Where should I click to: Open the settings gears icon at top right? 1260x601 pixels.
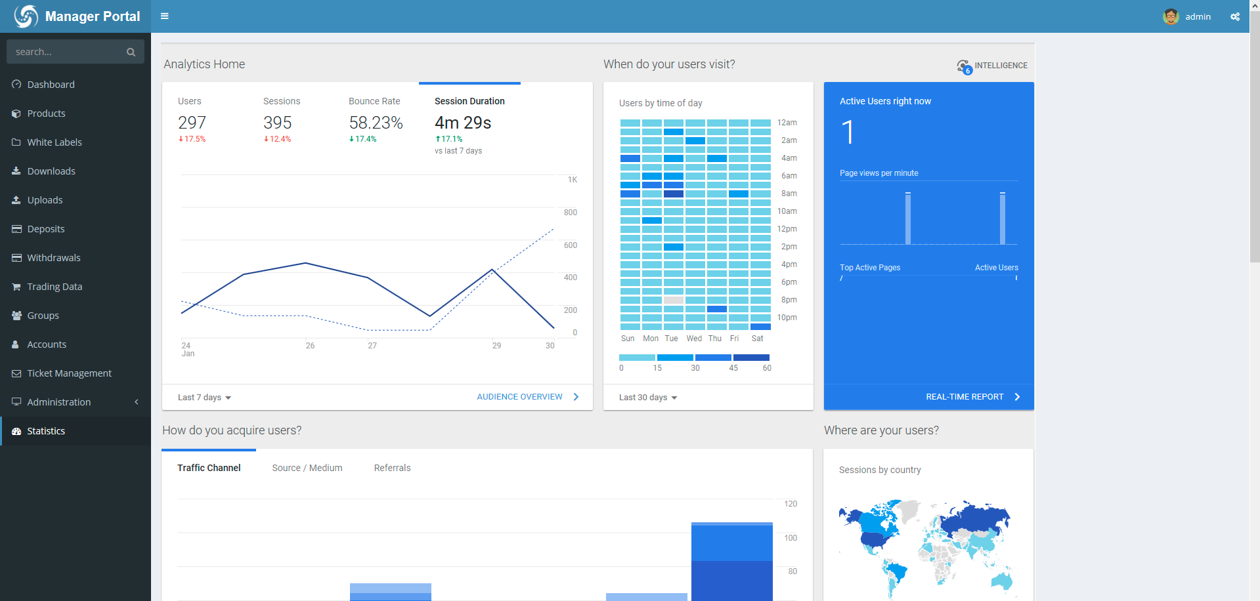1234,16
